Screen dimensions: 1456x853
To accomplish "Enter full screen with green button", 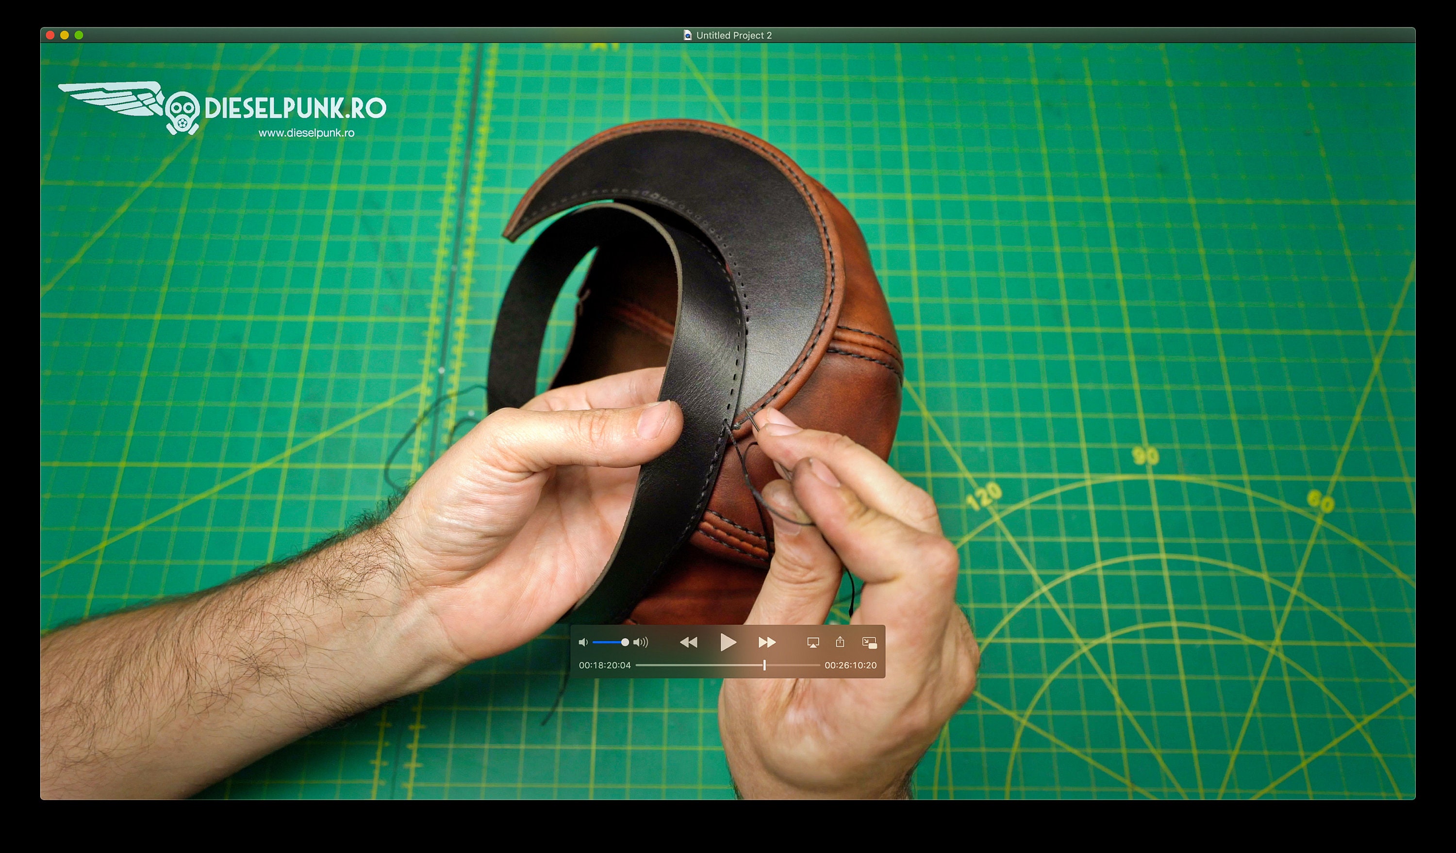I will pos(79,35).
